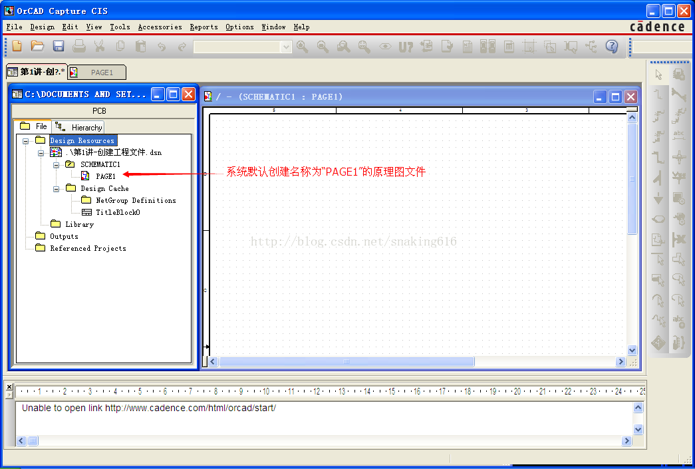
Task: Click the Undo arrow icon
Action: (162, 46)
